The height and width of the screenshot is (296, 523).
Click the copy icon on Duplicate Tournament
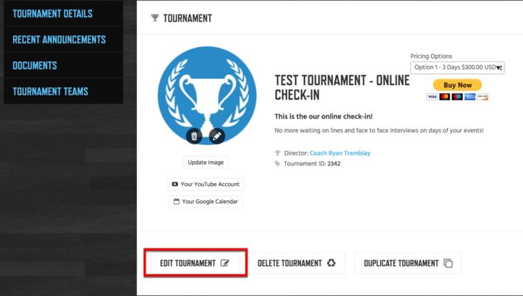pos(448,263)
